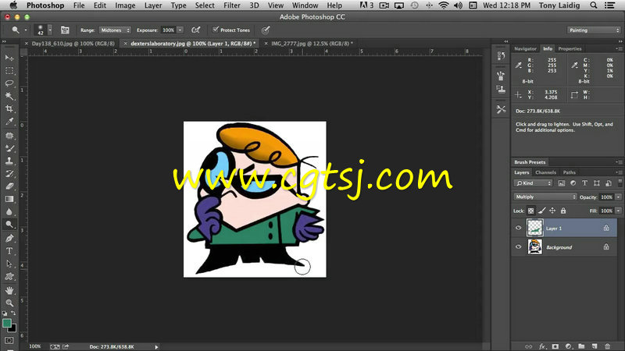This screenshot has height=351, width=625.
Task: Select the Lasso tool
Action: [9, 83]
